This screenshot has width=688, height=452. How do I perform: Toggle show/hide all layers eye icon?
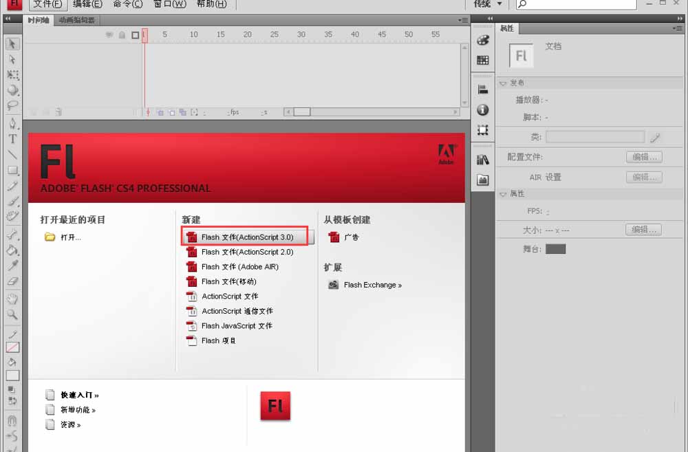109,34
